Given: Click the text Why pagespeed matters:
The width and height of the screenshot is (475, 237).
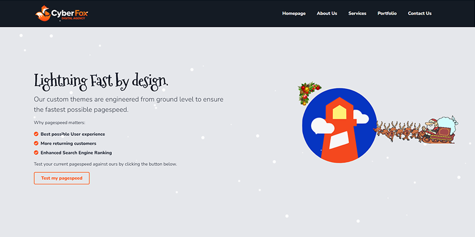Looking at the screenshot, I should pyautogui.click(x=59, y=123).
